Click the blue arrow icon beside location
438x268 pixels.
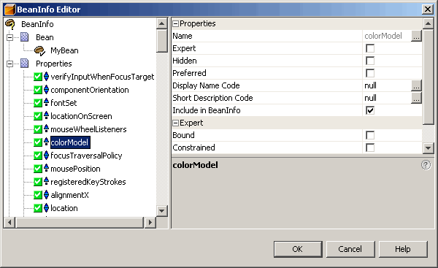pos(47,208)
